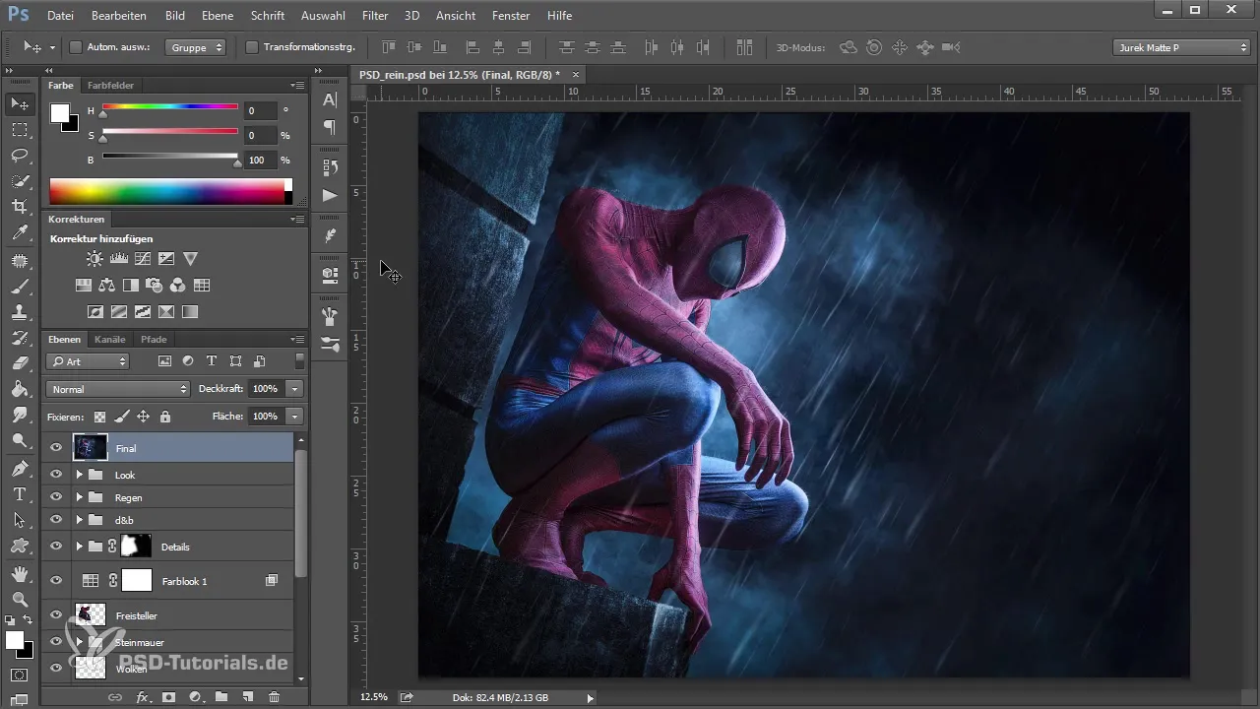Screen dimensions: 1260x709
Task: Open the Ebene menu
Action: pos(218,16)
